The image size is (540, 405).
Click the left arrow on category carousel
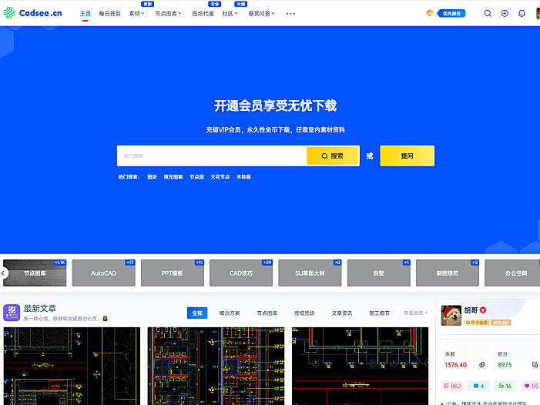point(3,273)
